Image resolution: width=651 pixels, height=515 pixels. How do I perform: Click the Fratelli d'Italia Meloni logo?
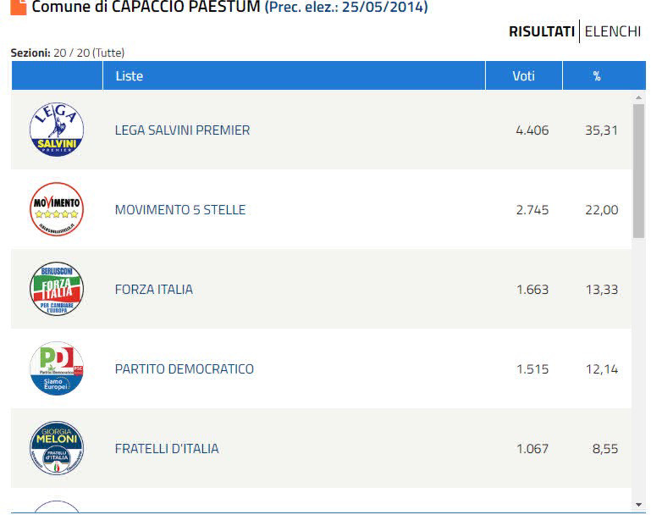57,448
